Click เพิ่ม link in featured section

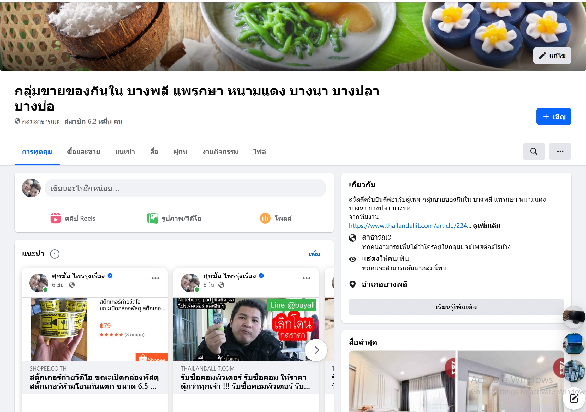tap(315, 254)
